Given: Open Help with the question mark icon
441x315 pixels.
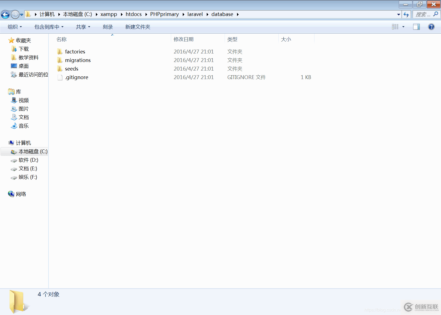Looking at the screenshot, I should 431,27.
